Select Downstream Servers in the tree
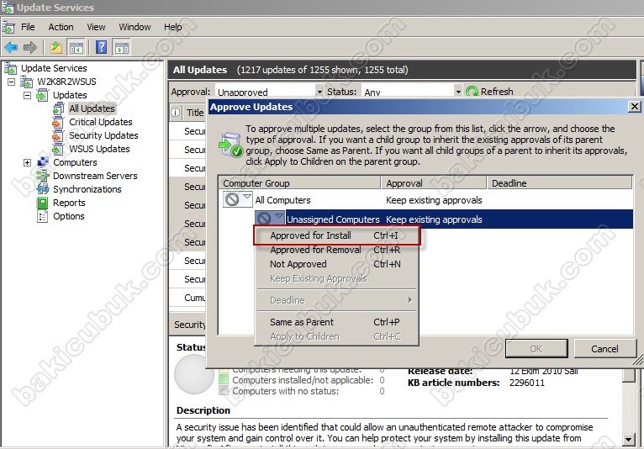 tap(95, 176)
